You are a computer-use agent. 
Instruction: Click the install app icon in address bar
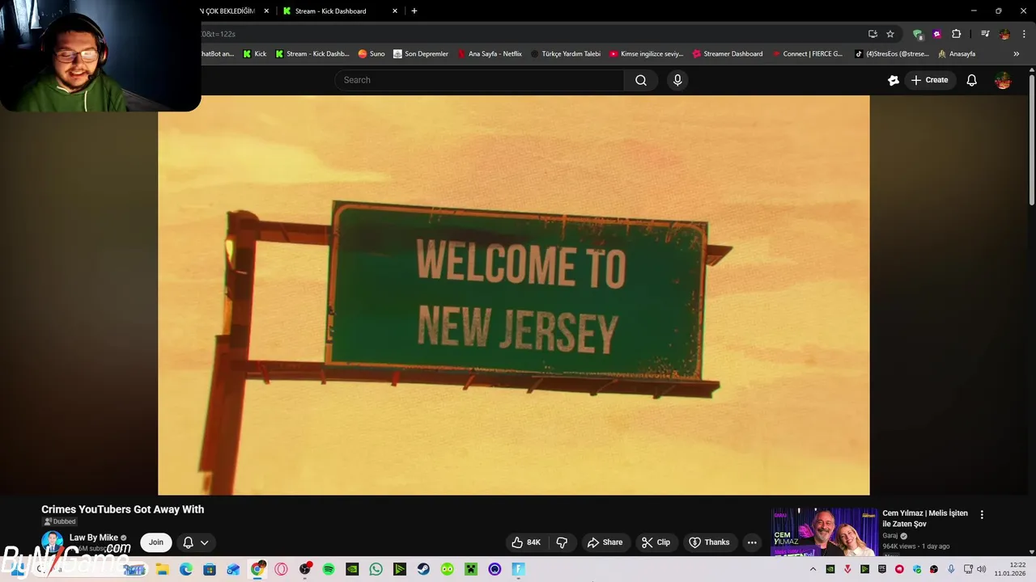click(873, 34)
